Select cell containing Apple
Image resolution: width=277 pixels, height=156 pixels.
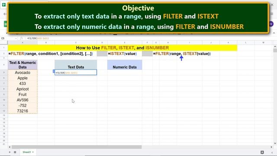pos(23,78)
